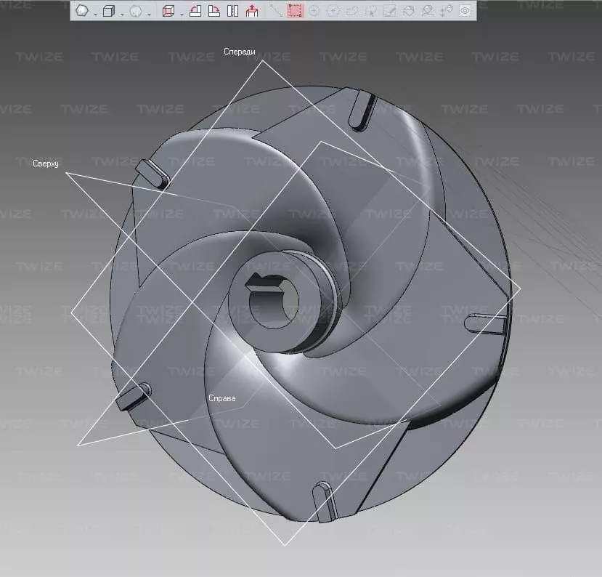Open the dropdown next to the faded polyhedron icon
Viewport: 602px width, 577px height.
point(149,13)
